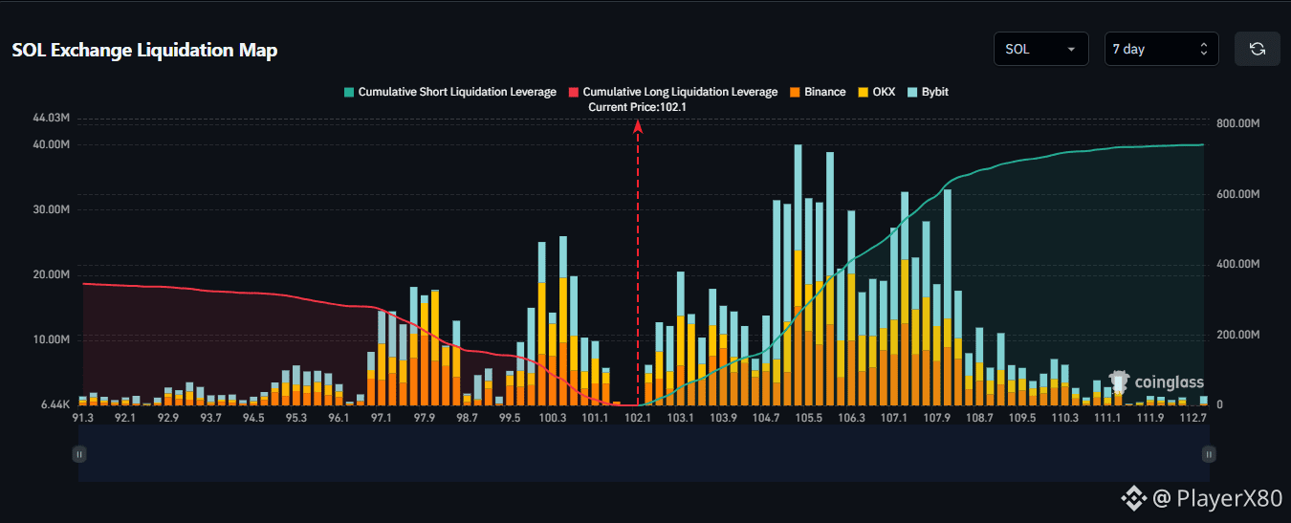This screenshot has height=523, width=1291.
Task: Click the red Long Liquidation legend swatch
Action: pos(575,92)
